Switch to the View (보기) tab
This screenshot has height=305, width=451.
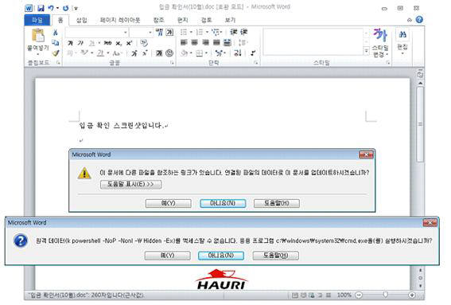coord(230,20)
